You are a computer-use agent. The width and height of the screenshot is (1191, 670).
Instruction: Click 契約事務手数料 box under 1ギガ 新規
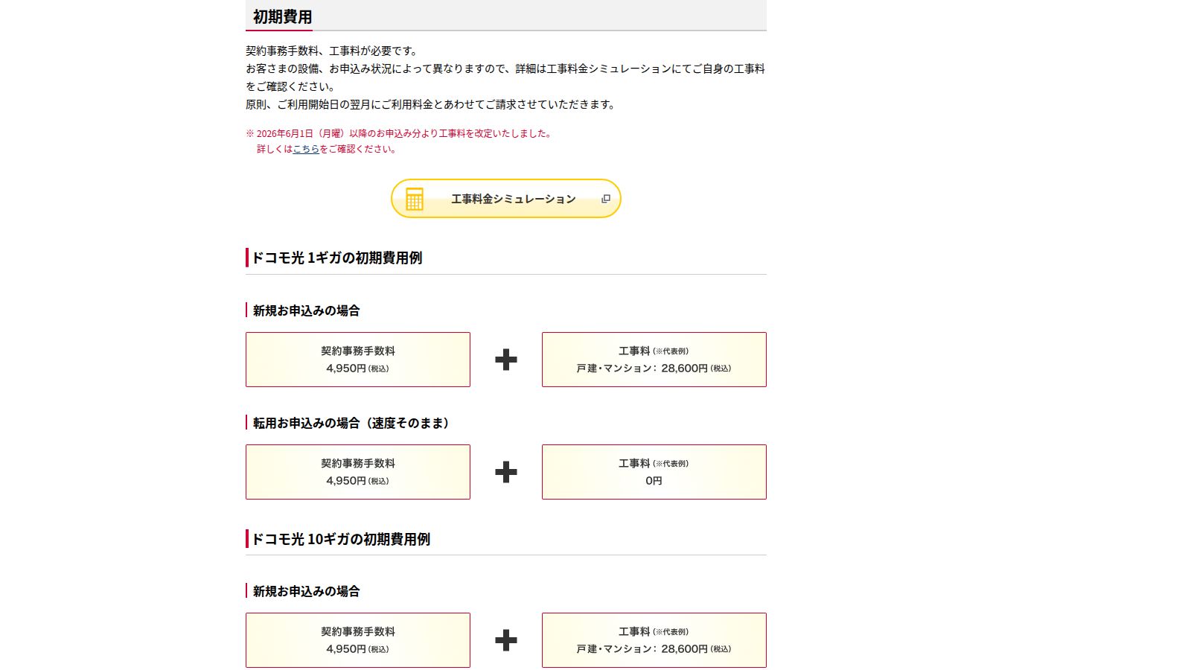358,360
